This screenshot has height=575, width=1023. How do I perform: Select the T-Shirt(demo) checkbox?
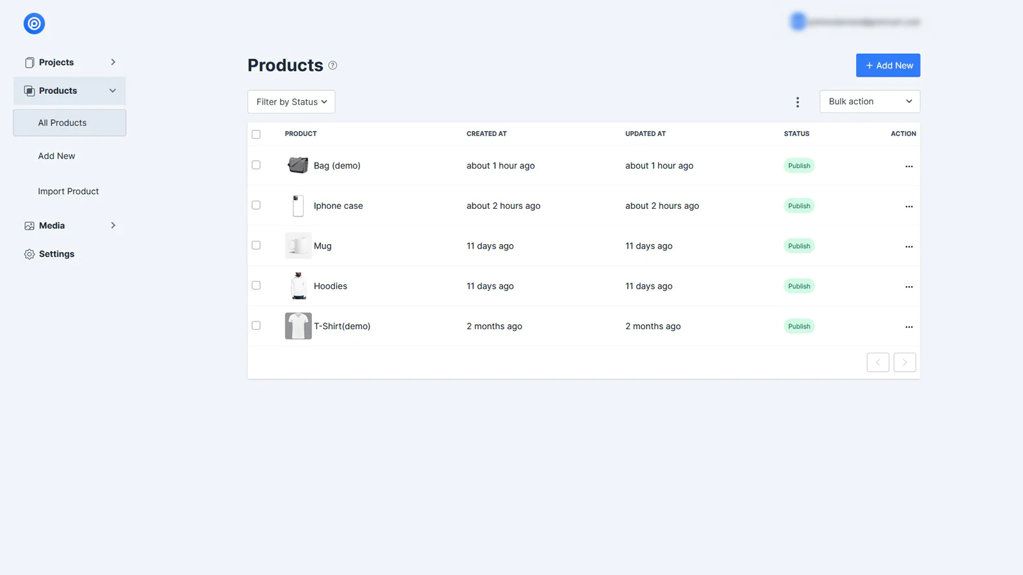point(256,326)
